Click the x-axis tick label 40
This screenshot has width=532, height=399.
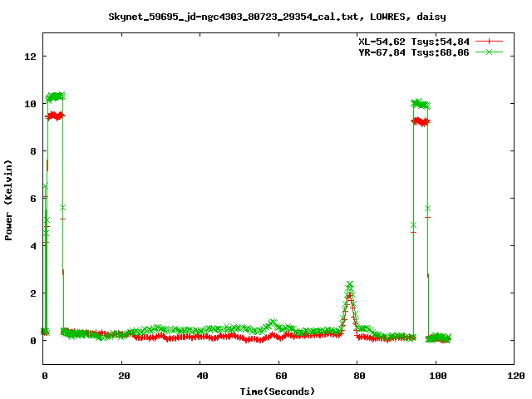click(202, 376)
